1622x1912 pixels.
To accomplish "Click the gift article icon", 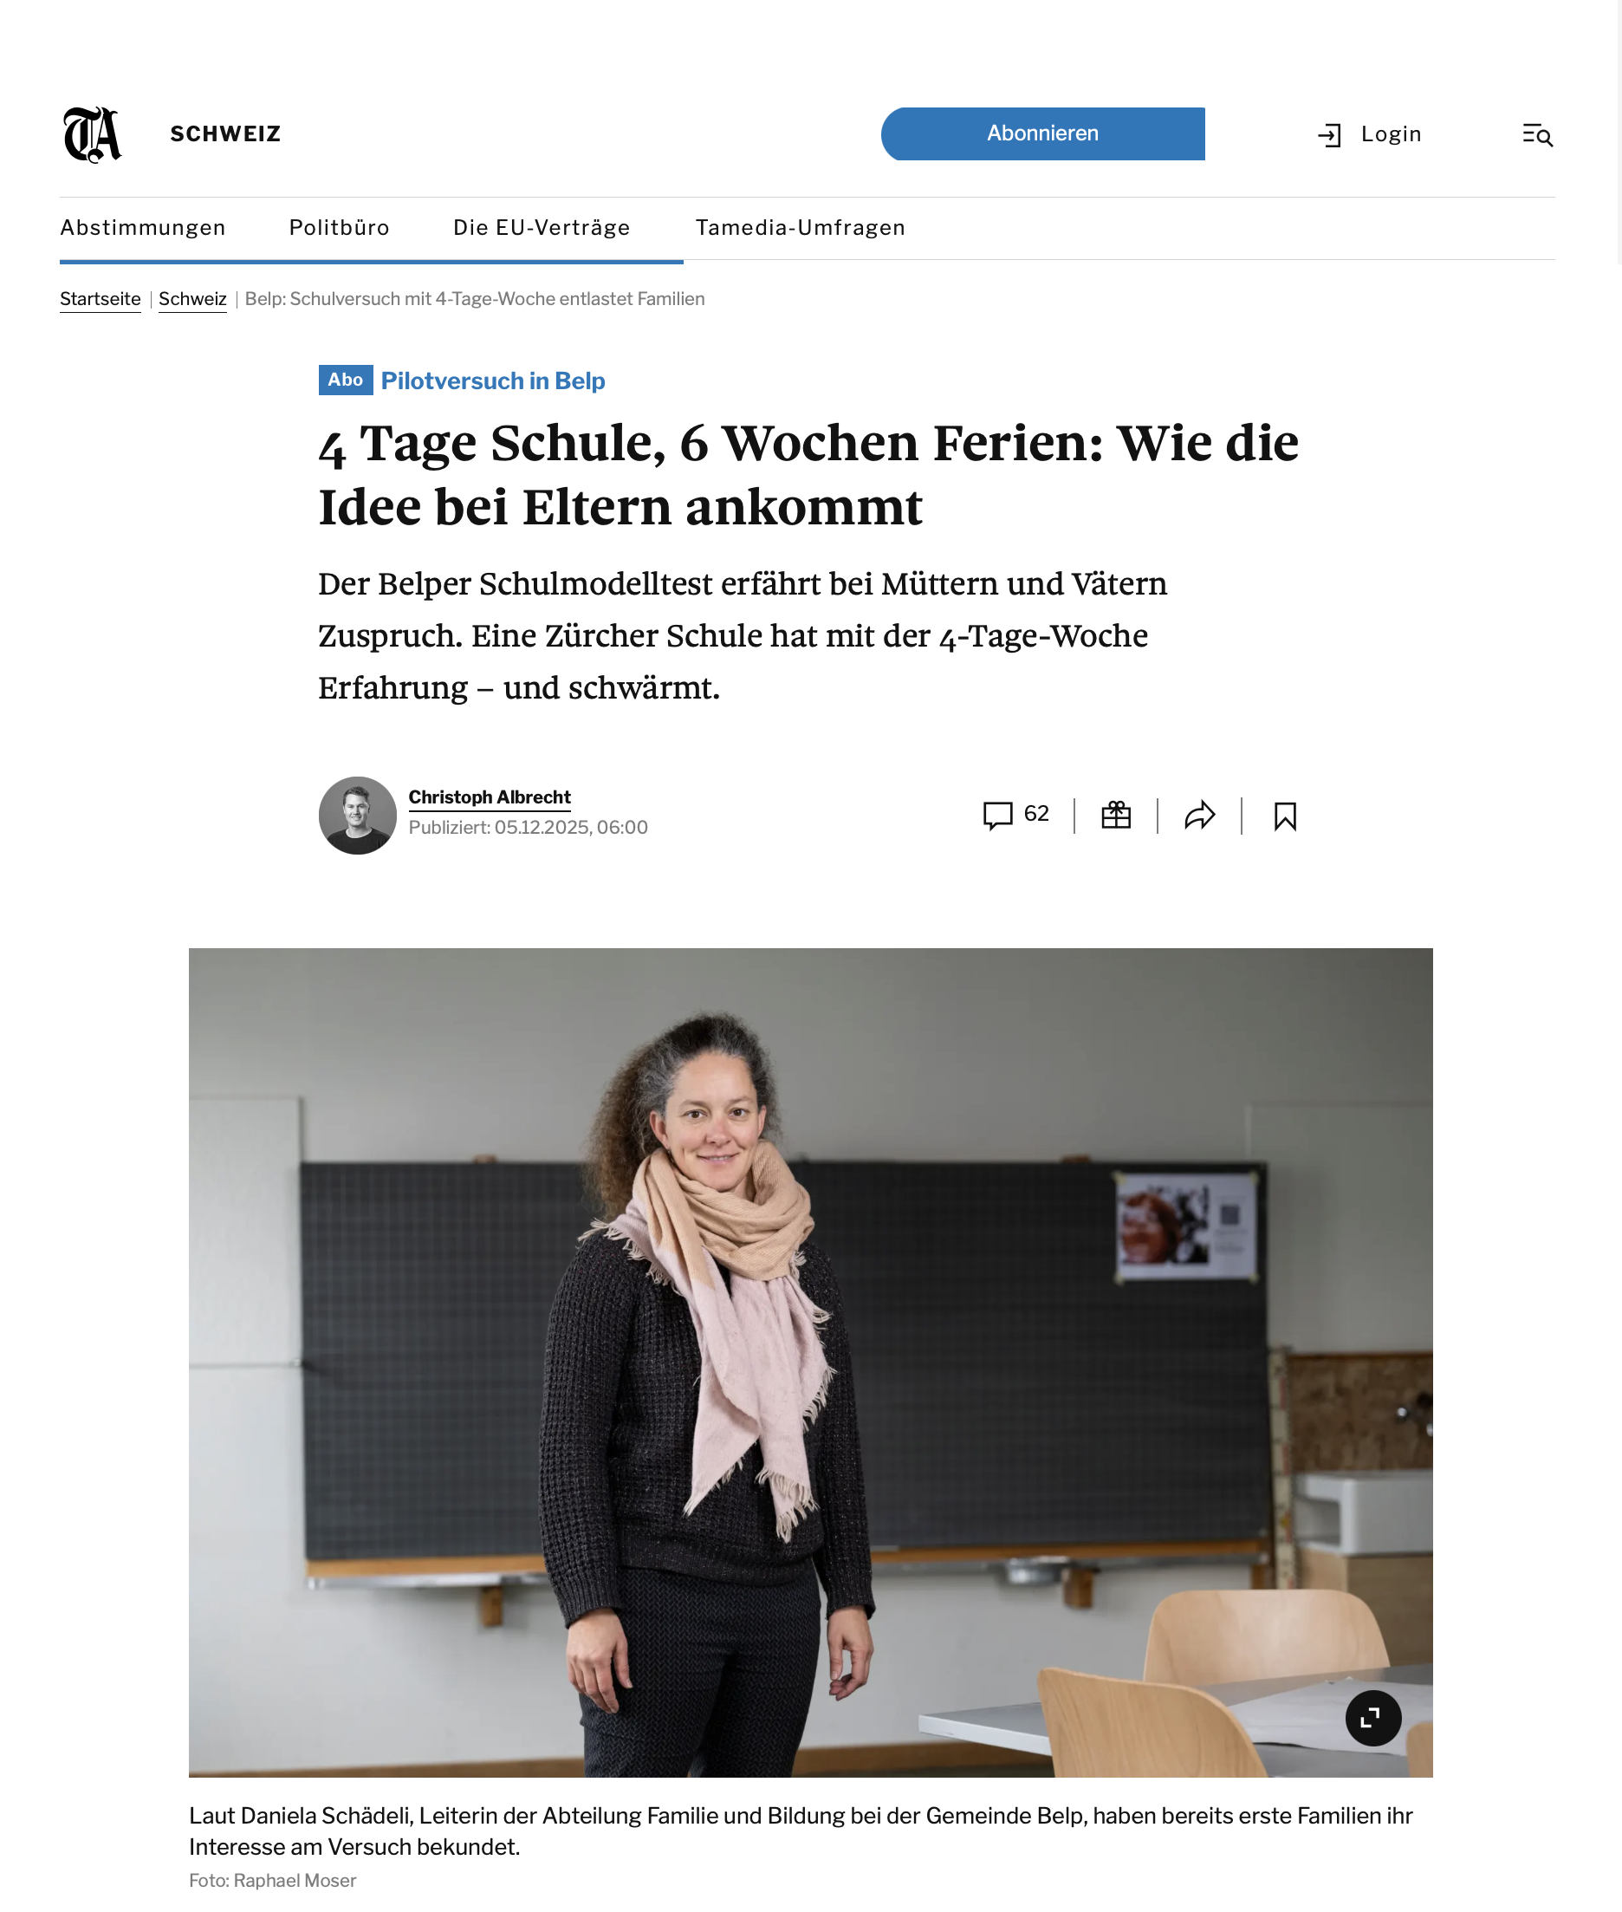I will coord(1116,815).
